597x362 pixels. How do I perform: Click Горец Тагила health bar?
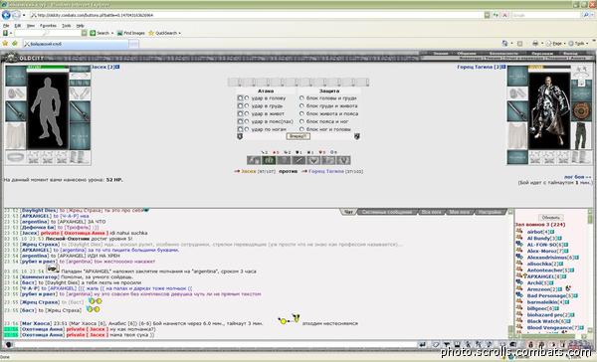click(x=548, y=67)
